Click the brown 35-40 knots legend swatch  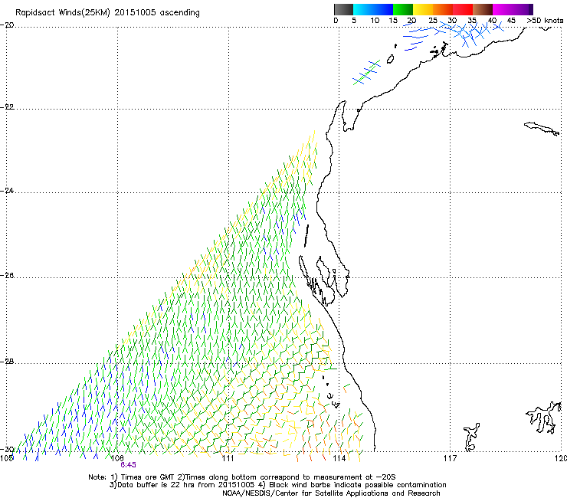tap(483, 9)
